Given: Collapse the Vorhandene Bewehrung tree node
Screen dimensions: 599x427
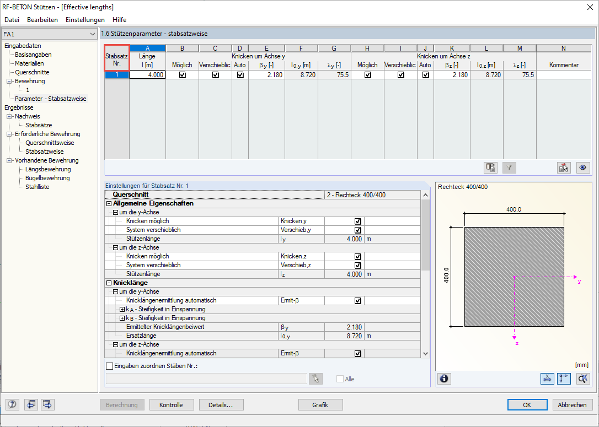Looking at the screenshot, I should (x=9, y=161).
